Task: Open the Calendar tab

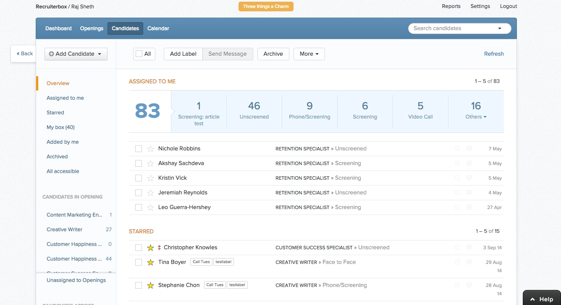Action: pyautogui.click(x=158, y=28)
